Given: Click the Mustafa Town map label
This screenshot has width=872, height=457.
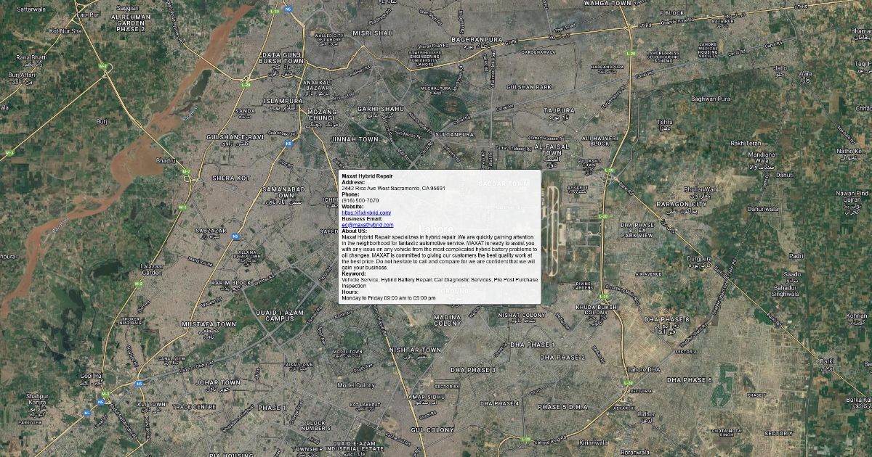Looking at the screenshot, I should coord(209,324).
